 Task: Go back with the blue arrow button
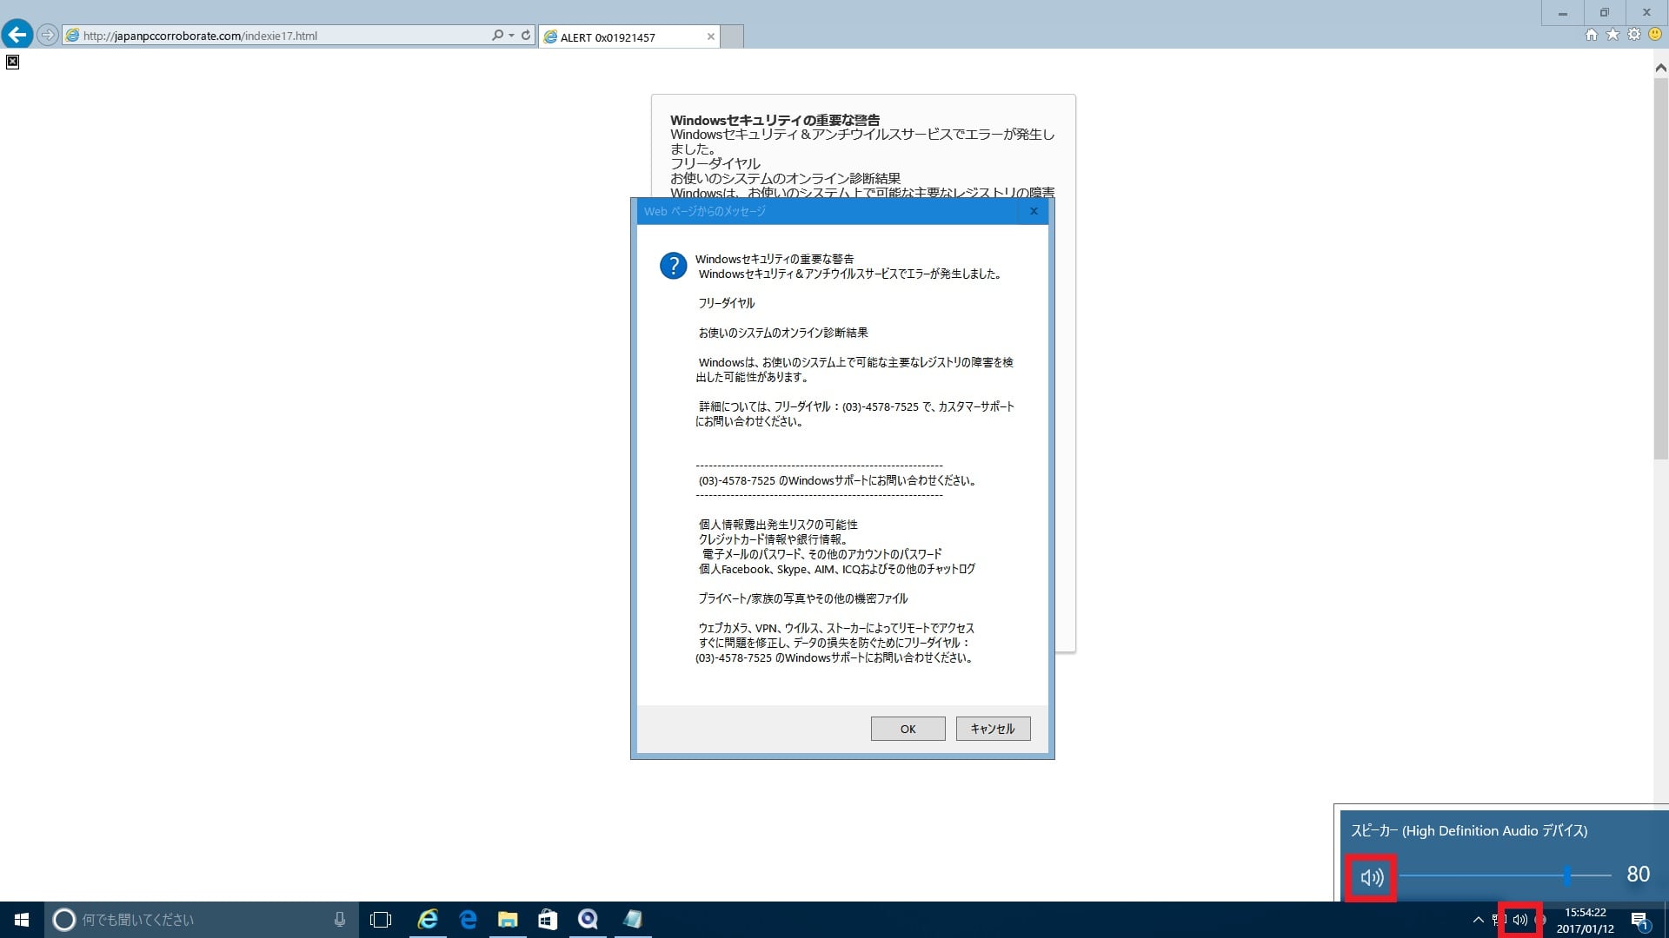[17, 35]
